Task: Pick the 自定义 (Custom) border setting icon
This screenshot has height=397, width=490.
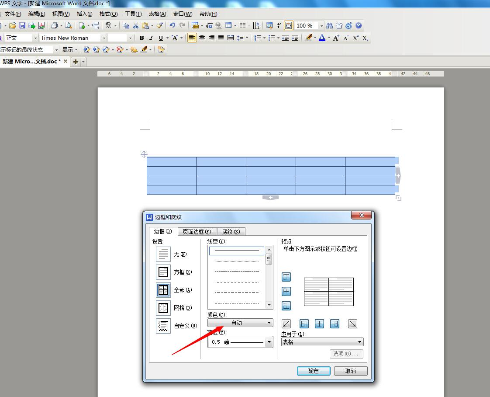Action: tap(163, 326)
